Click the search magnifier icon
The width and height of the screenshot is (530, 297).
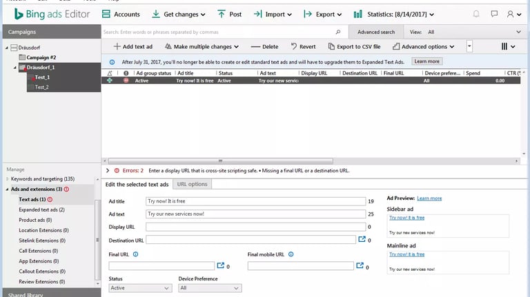click(338, 32)
